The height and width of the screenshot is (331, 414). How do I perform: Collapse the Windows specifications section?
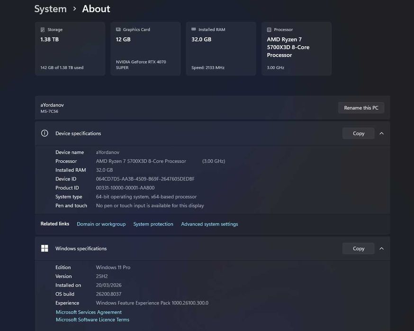pyautogui.click(x=381, y=249)
